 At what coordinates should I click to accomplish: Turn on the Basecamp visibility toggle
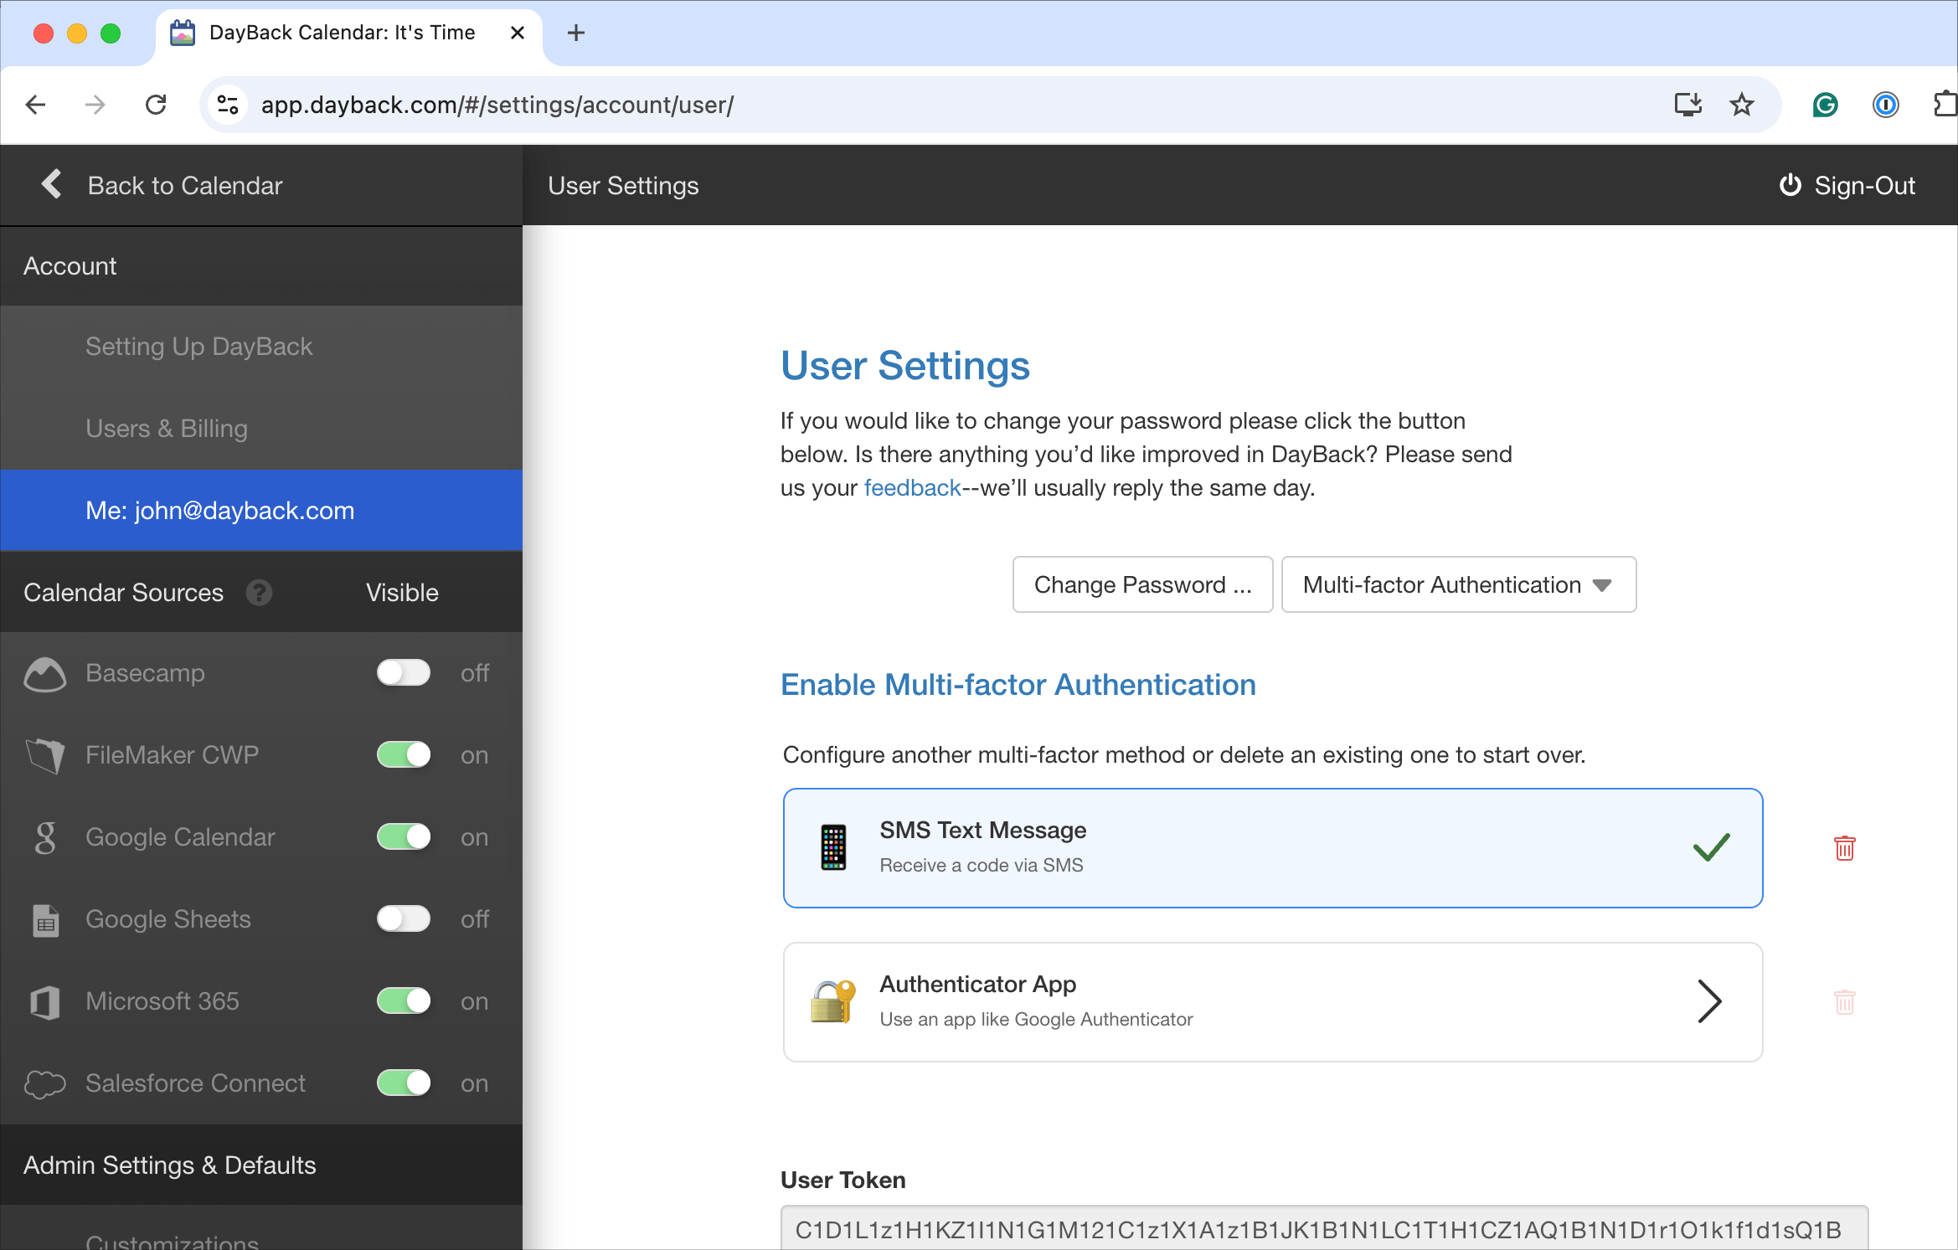point(404,673)
